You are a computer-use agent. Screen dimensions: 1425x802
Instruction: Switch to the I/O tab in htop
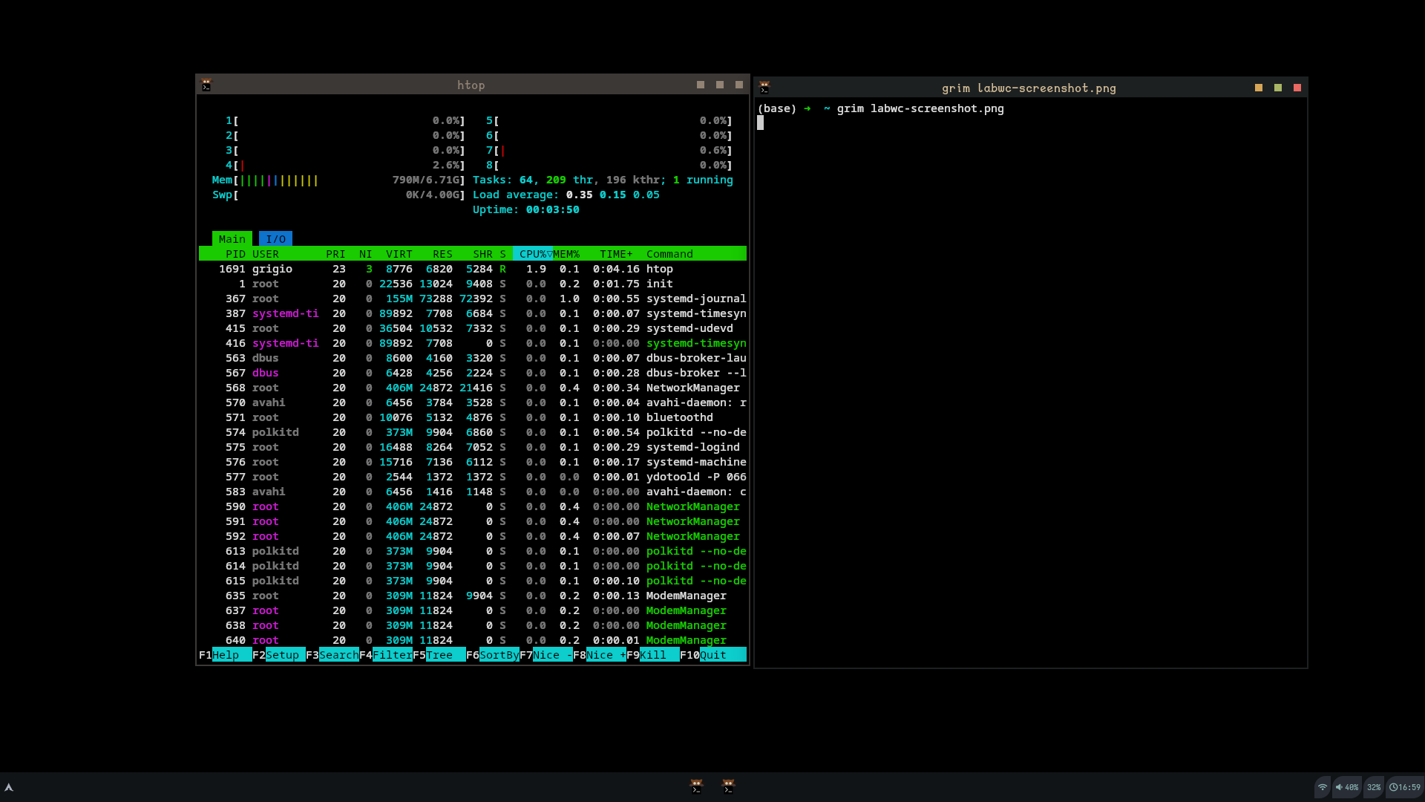pyautogui.click(x=275, y=239)
